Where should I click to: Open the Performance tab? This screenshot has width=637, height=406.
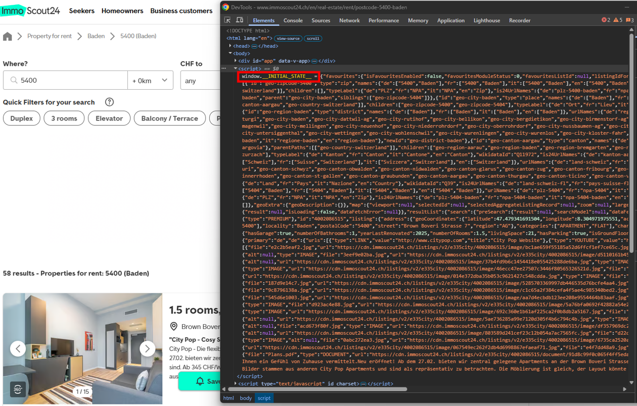(x=384, y=20)
